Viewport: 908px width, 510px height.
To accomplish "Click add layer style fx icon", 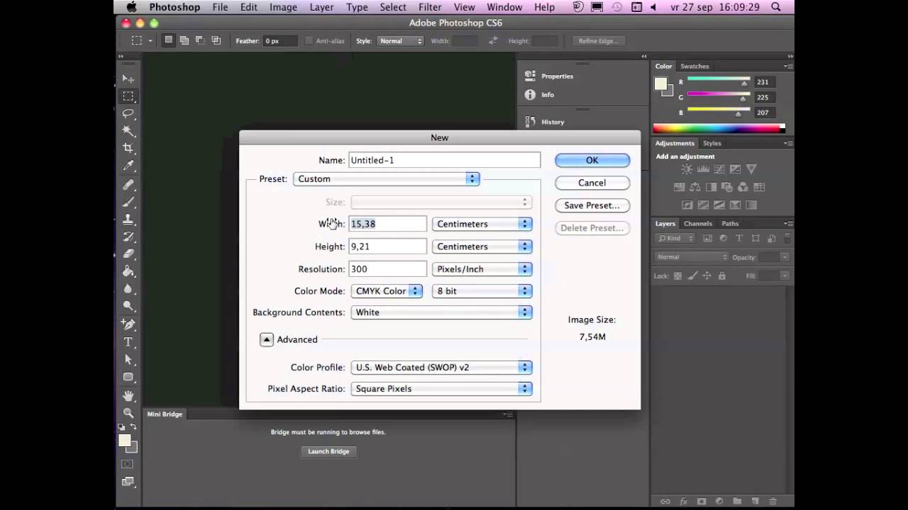I will point(683,501).
